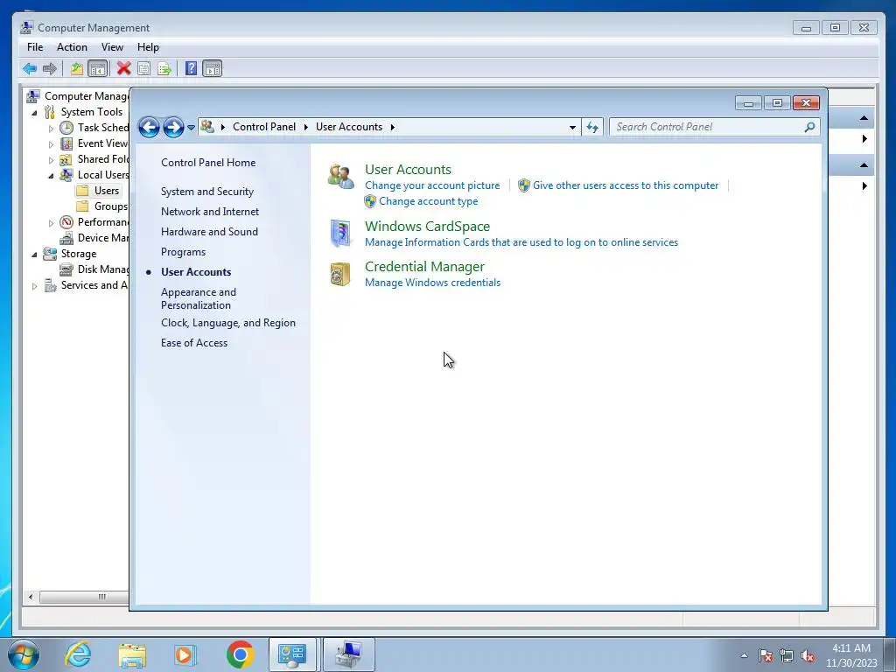The width and height of the screenshot is (896, 672).
Task: Open Appearance and Personalization
Action: [x=199, y=298]
